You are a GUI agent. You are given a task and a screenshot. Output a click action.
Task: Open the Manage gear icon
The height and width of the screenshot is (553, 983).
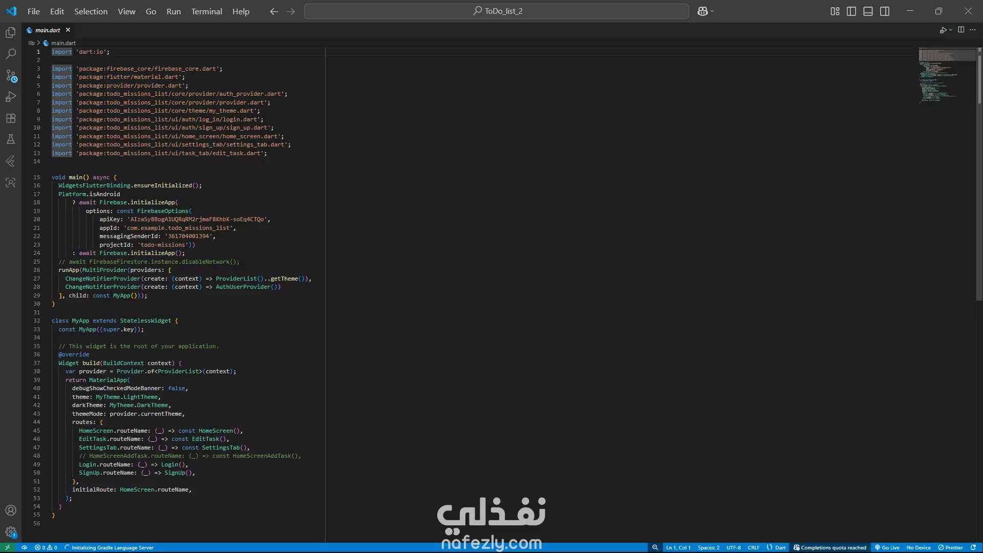pos(10,532)
